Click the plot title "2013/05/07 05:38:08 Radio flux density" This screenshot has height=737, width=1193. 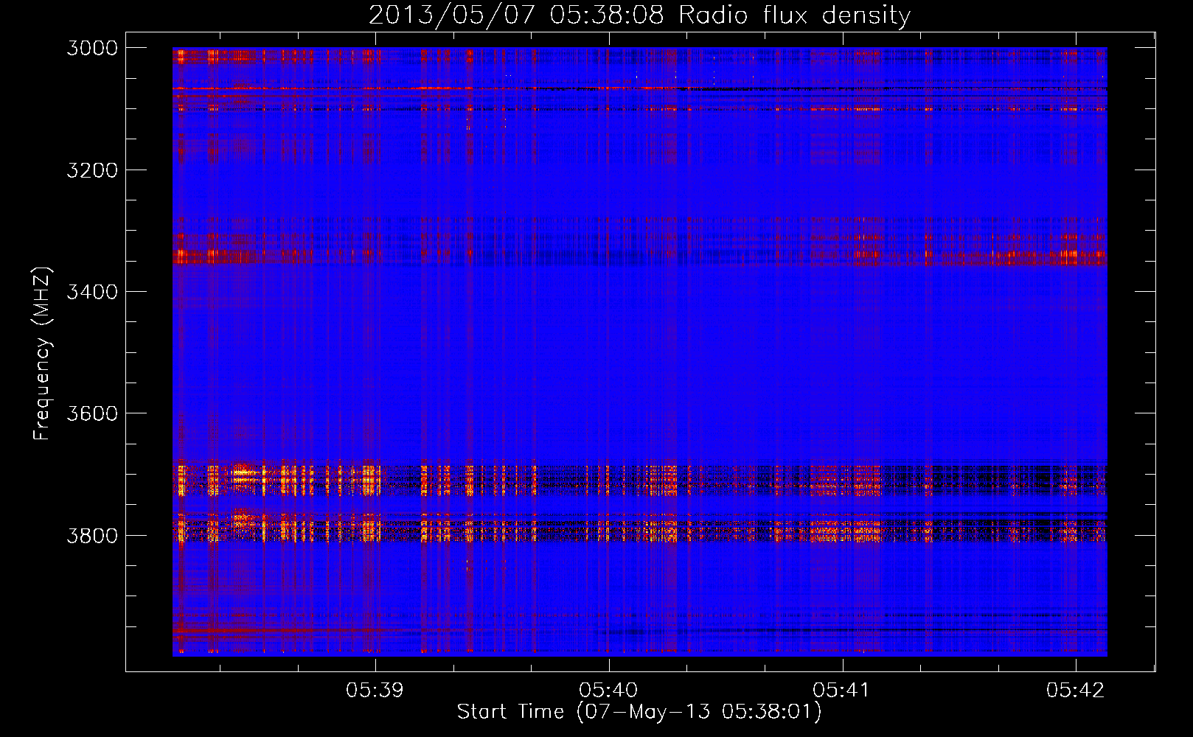639,15
